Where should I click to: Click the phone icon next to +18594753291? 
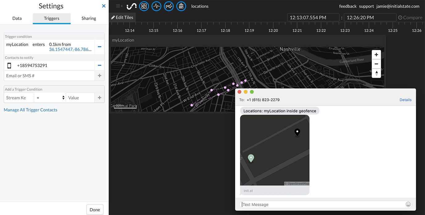[x=9, y=65]
